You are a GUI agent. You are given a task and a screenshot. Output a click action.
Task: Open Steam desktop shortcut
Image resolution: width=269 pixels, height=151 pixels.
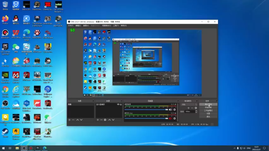(x=5, y=133)
